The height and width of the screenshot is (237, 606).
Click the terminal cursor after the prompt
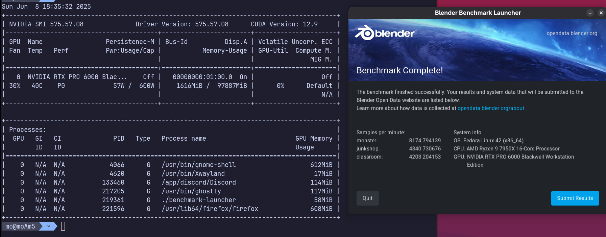pyautogui.click(x=63, y=226)
